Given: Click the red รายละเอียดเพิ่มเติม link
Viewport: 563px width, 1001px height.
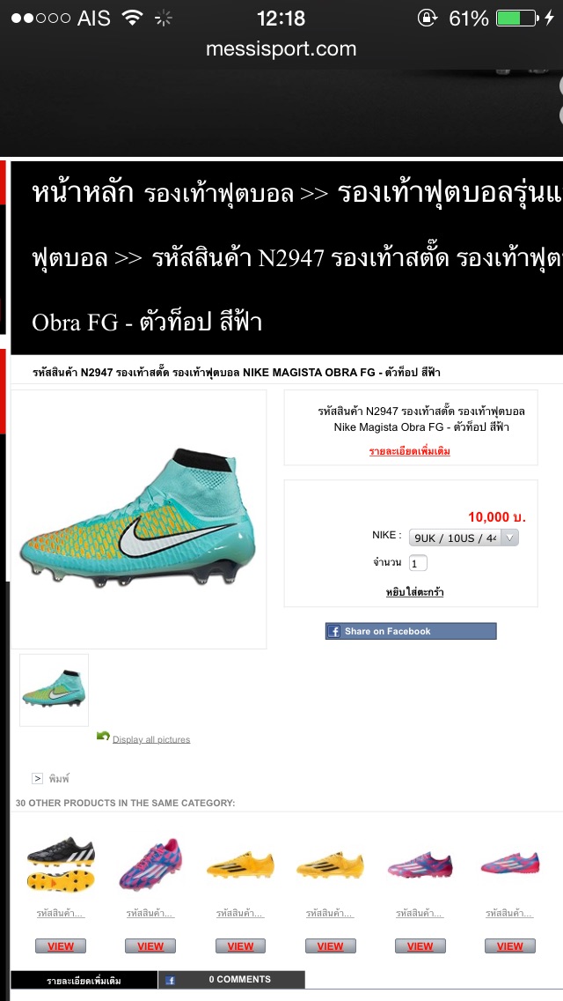Looking at the screenshot, I should coord(410,451).
